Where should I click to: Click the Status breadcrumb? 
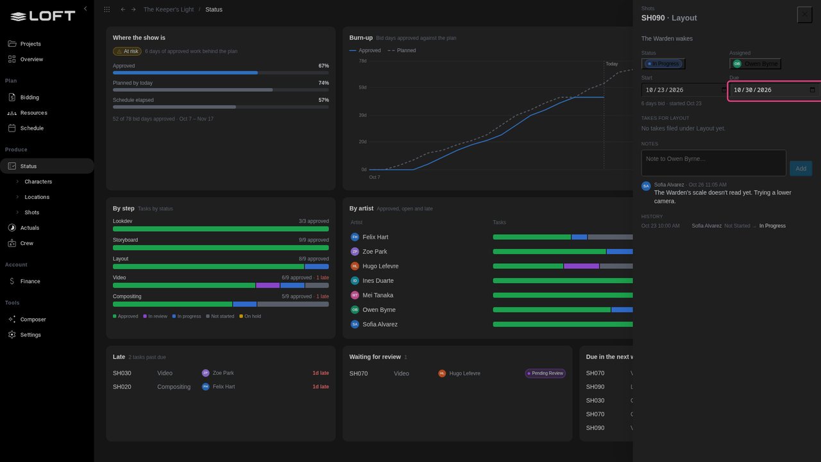214,10
